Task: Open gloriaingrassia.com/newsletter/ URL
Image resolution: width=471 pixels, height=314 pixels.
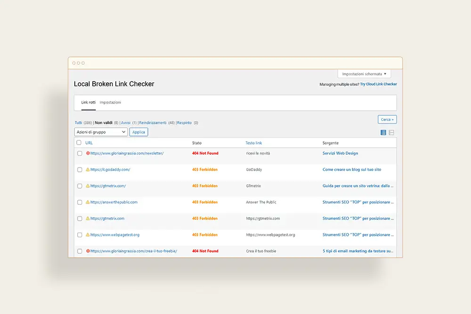Action: pos(127,153)
